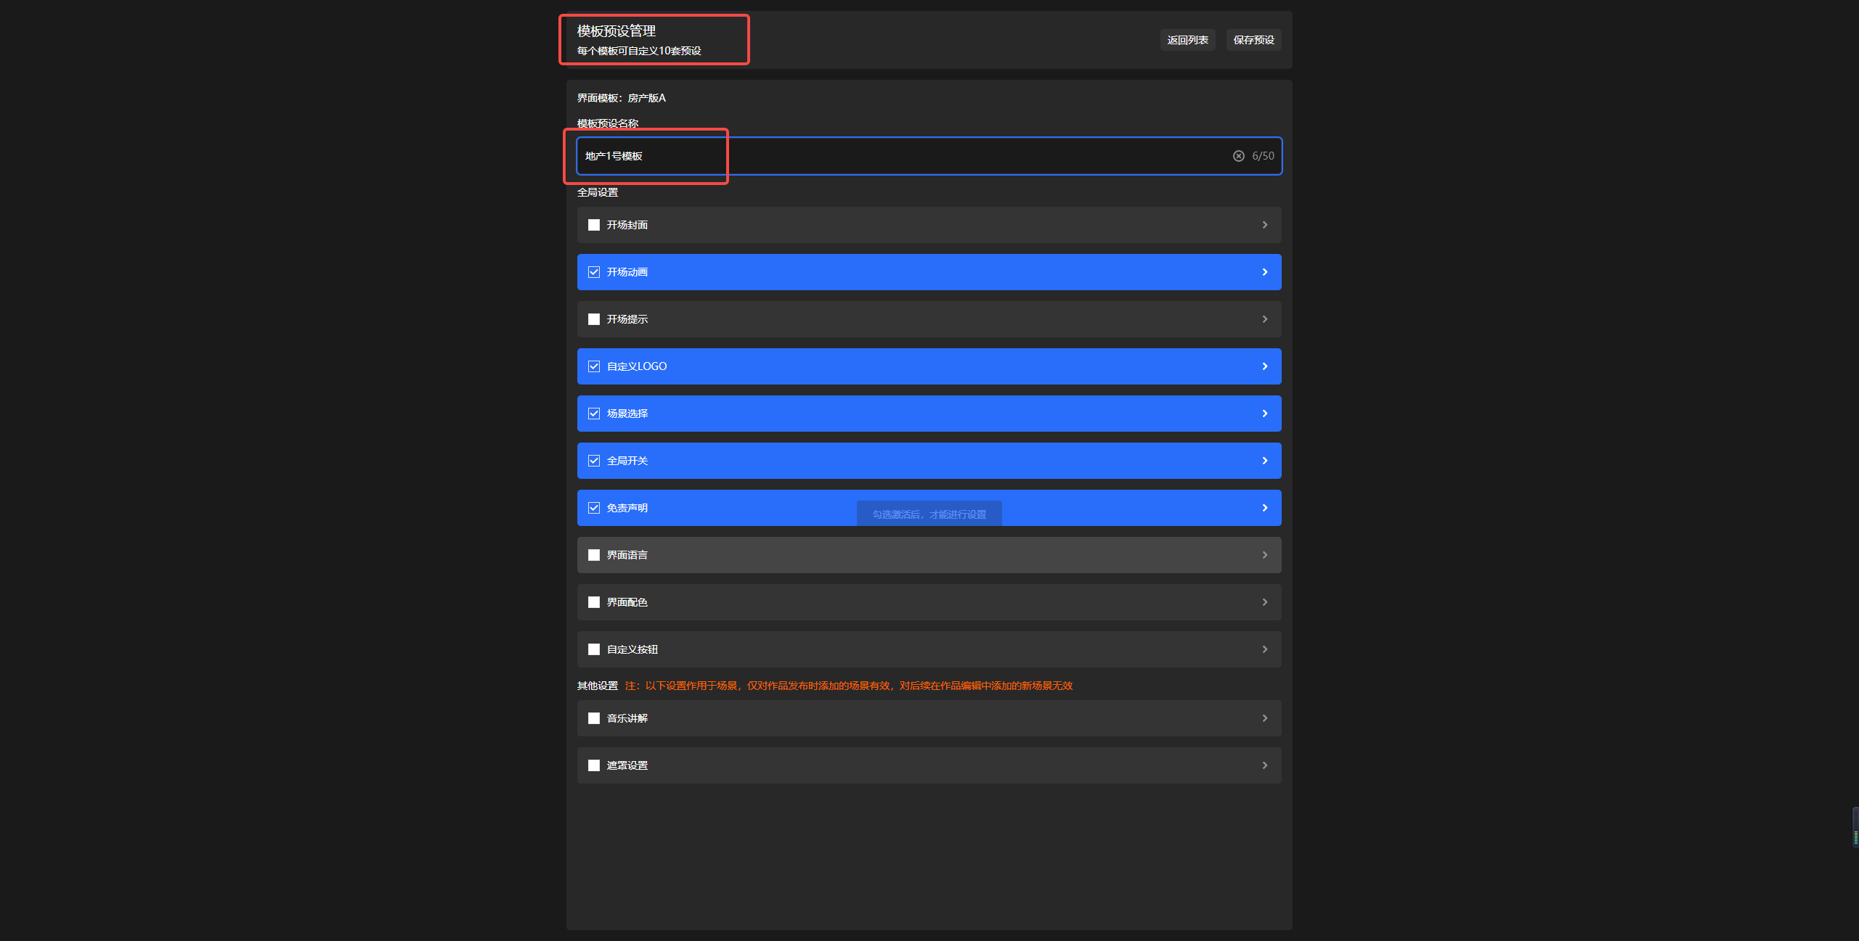
Task: Expand the 开场动画 row arrow
Action: tap(1264, 272)
